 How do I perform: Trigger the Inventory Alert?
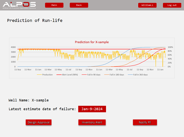(92, 122)
